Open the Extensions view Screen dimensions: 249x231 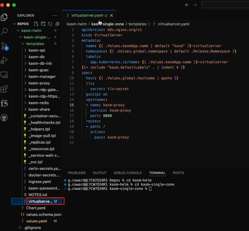coord(5,89)
